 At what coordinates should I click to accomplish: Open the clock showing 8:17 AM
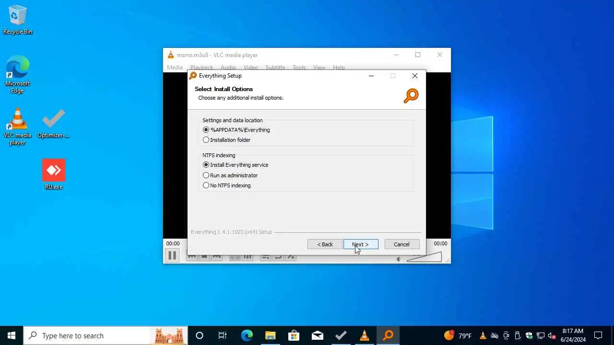(573, 335)
